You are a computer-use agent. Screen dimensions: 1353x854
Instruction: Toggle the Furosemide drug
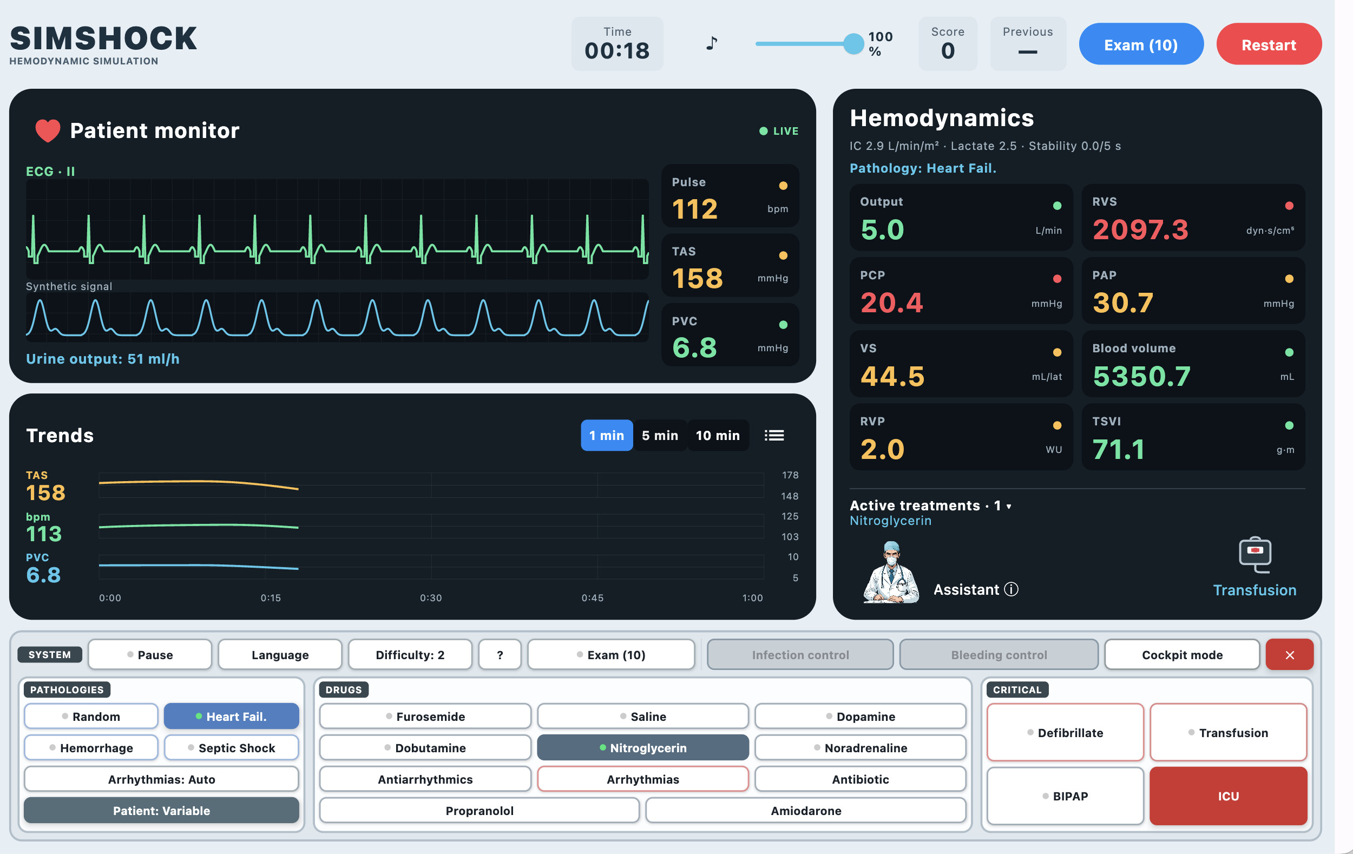(425, 717)
